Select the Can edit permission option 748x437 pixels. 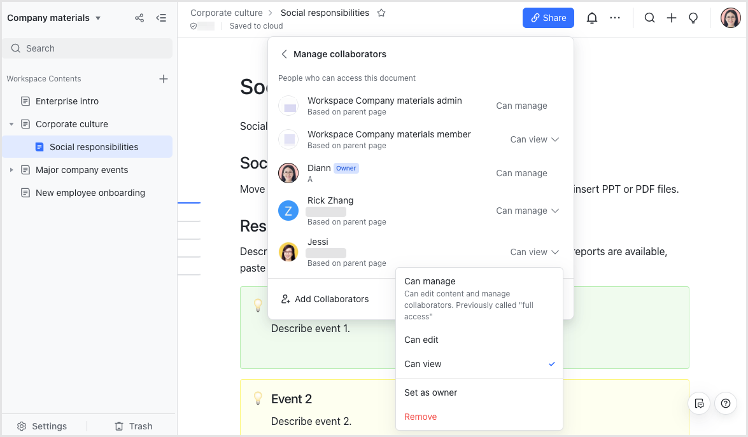pyautogui.click(x=421, y=340)
